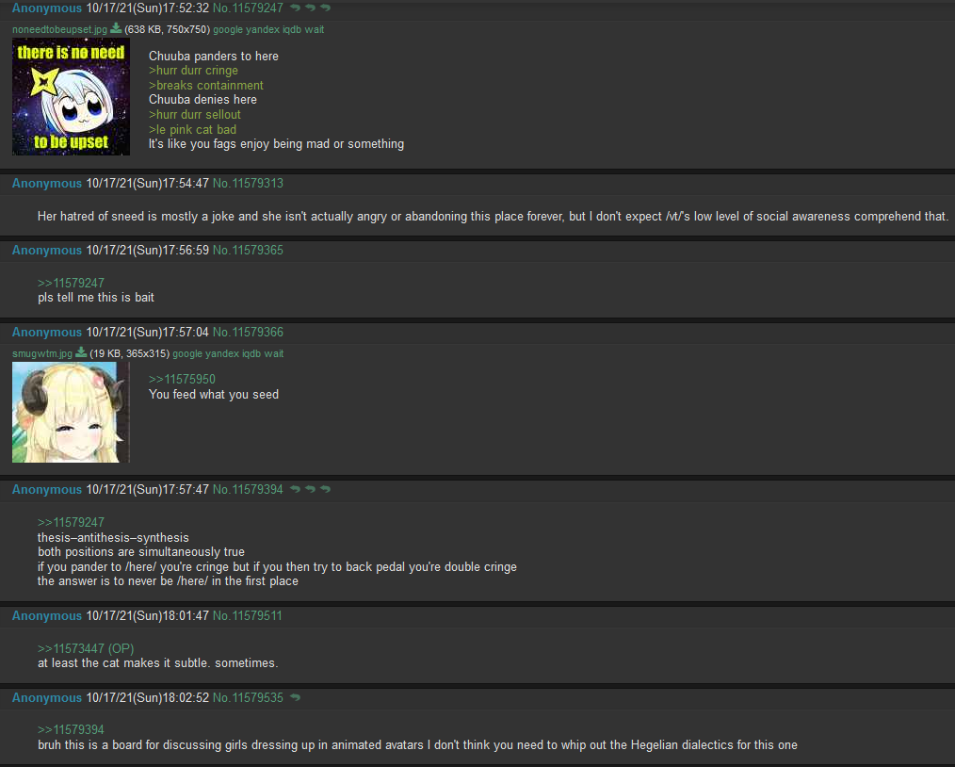Image resolution: width=955 pixels, height=767 pixels.
Task: Click the reply arrow on post No.11579535
Action: (295, 697)
